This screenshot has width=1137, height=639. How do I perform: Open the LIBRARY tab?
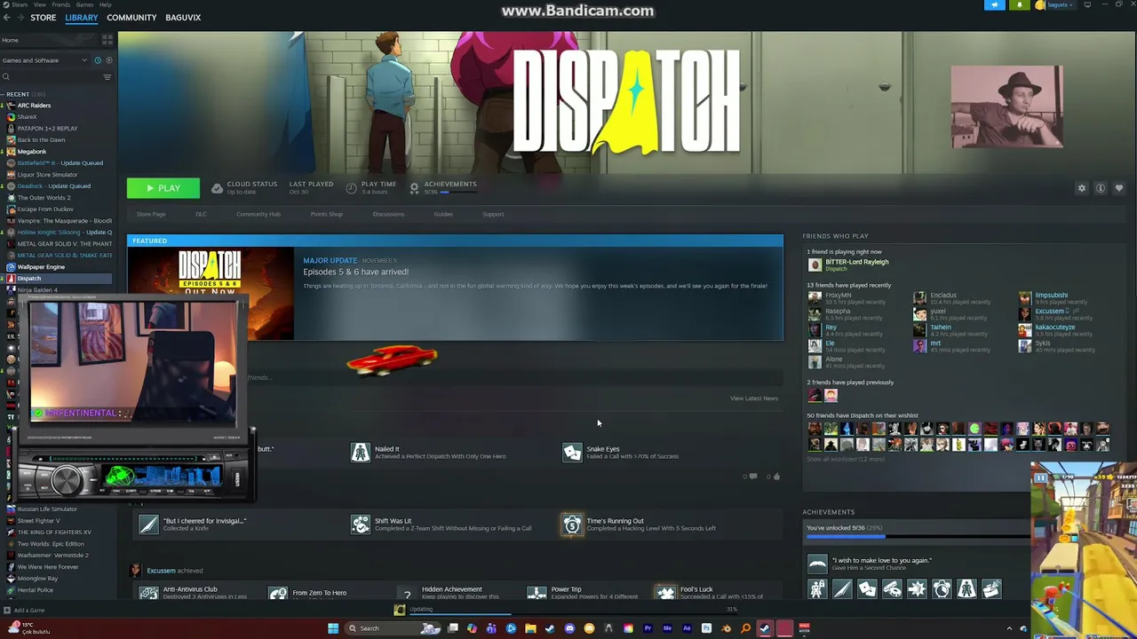(x=81, y=17)
